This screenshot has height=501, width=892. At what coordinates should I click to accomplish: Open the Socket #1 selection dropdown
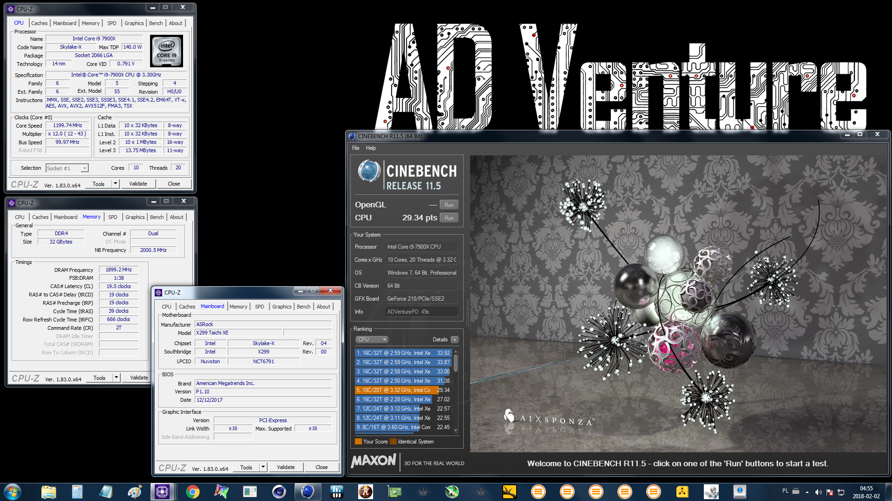point(67,168)
